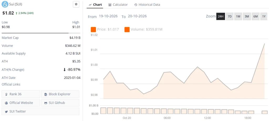The height and width of the screenshot is (121, 269).
Task: Set chart zoom to 1M
Action: [x=238, y=17]
